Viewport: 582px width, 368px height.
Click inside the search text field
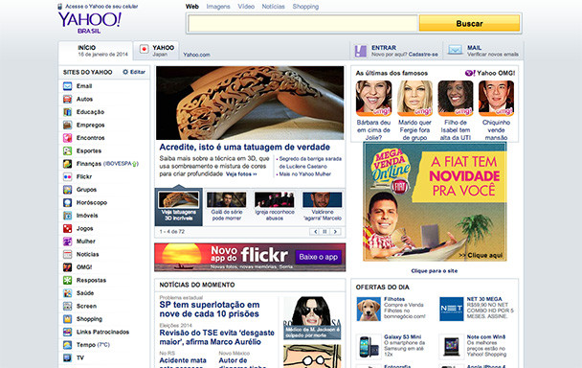[302, 23]
